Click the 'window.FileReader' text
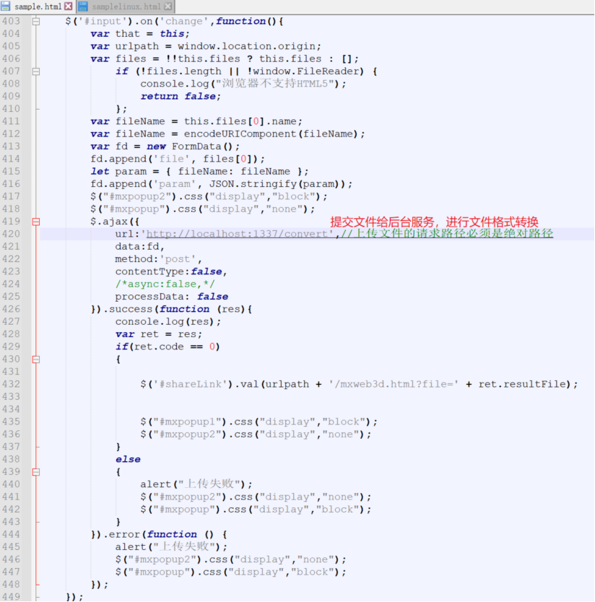 click(x=305, y=71)
